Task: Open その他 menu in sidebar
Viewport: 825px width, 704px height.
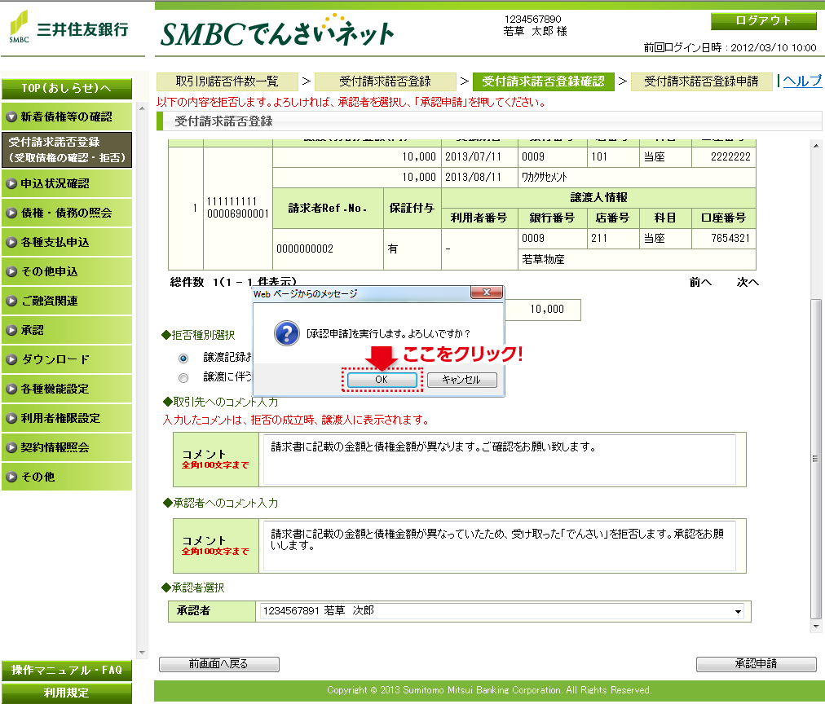Action: pos(67,477)
